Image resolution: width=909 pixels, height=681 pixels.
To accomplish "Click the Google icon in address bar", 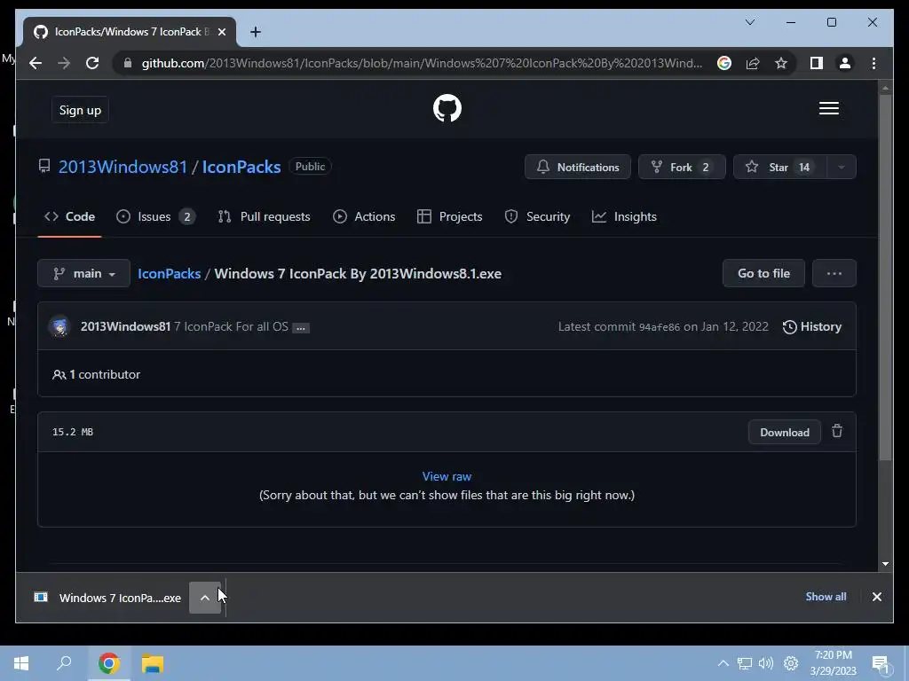I will [724, 63].
